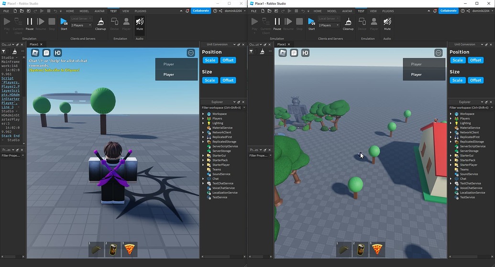Select VoiceChatService in left Explorer

pyautogui.click(x=223, y=188)
